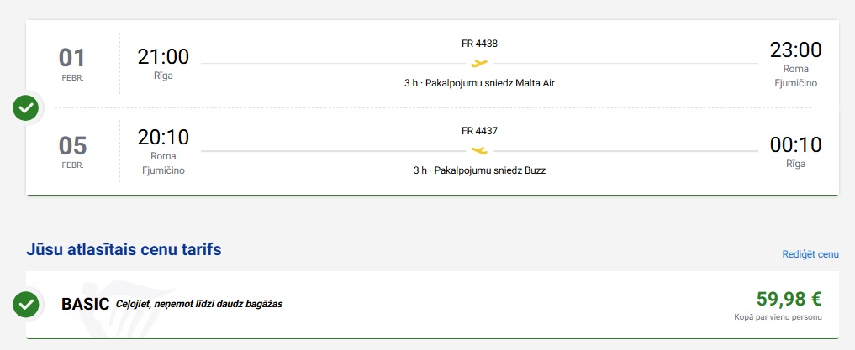This screenshot has height=350, width=855.
Task: Click the green checkmark next to BASIC tariff
Action: coord(27,303)
